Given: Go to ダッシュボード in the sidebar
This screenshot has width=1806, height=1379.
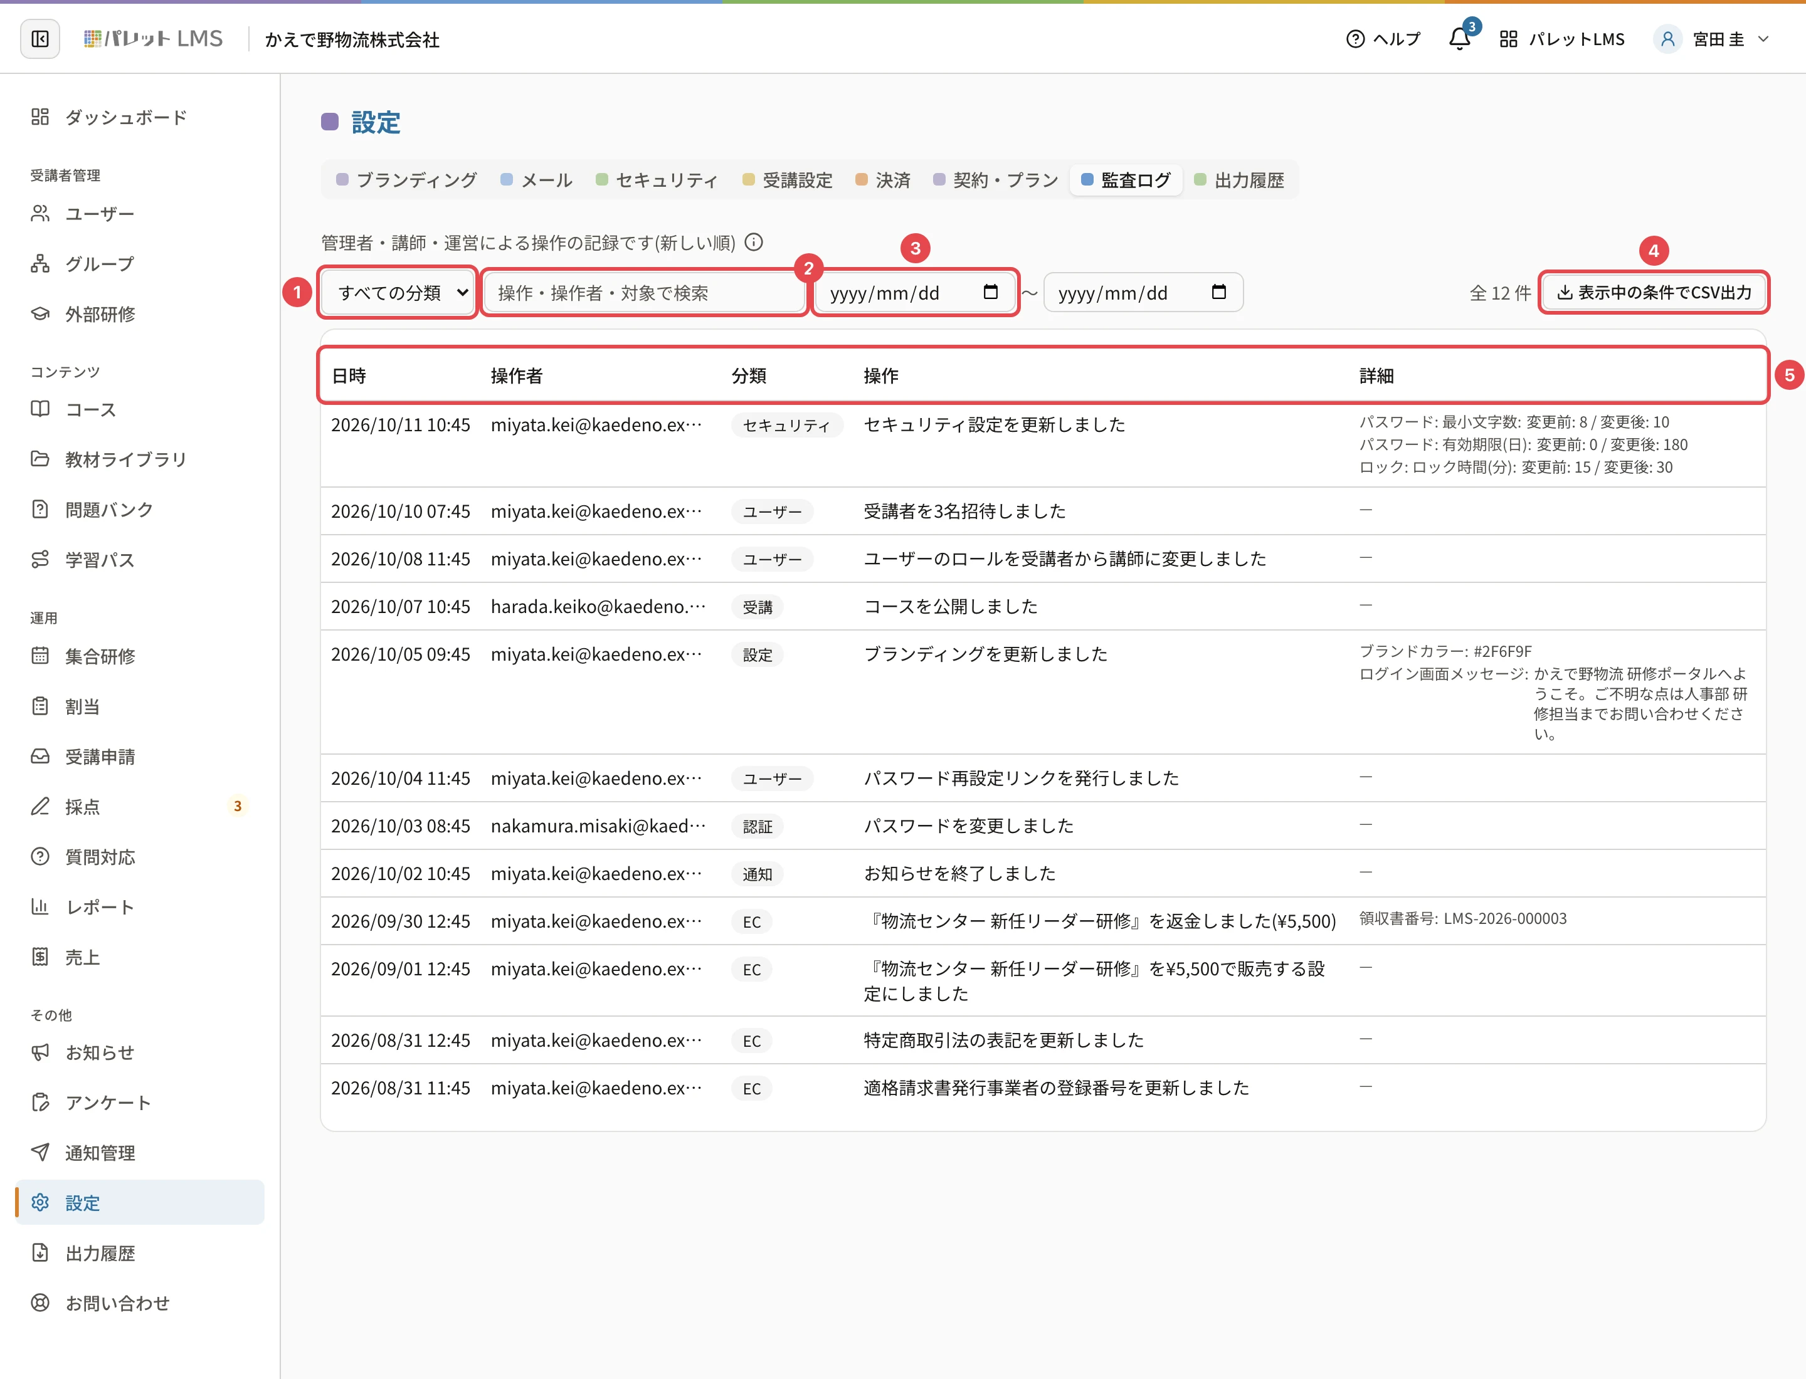Looking at the screenshot, I should point(140,117).
